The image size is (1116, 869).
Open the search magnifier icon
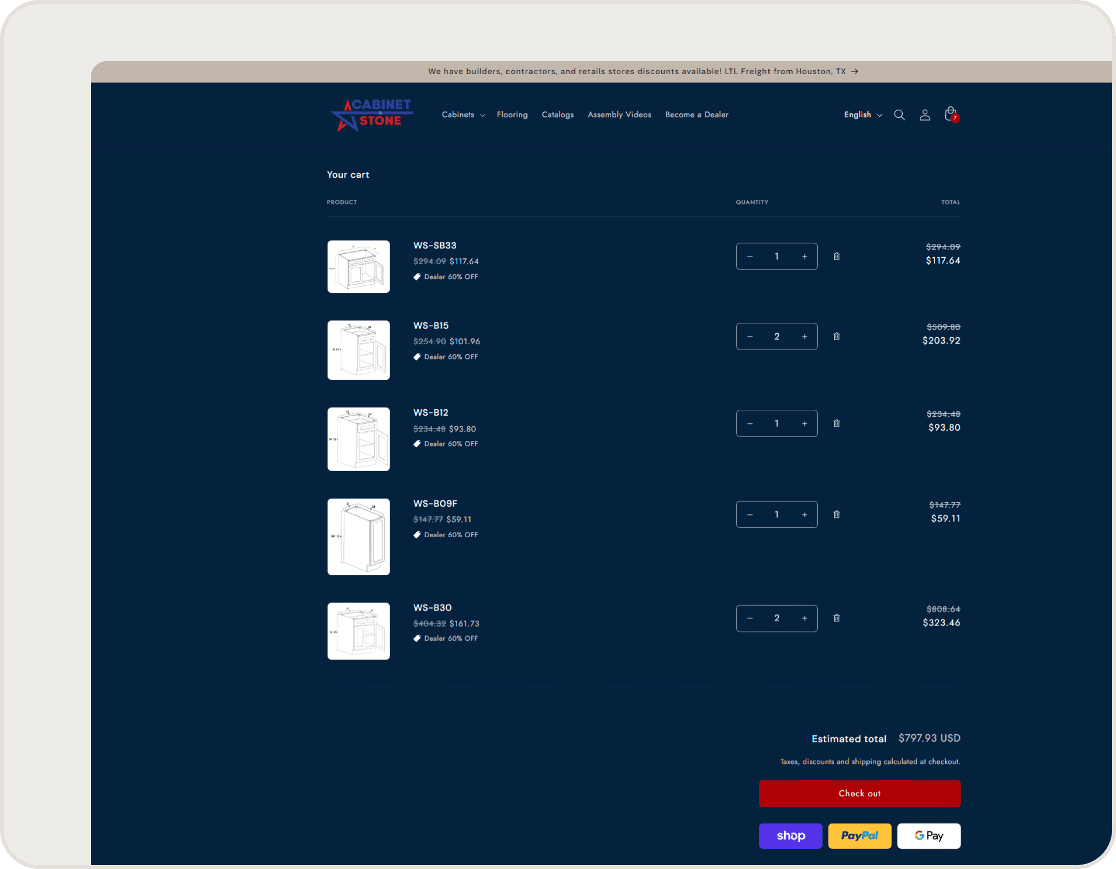click(899, 115)
